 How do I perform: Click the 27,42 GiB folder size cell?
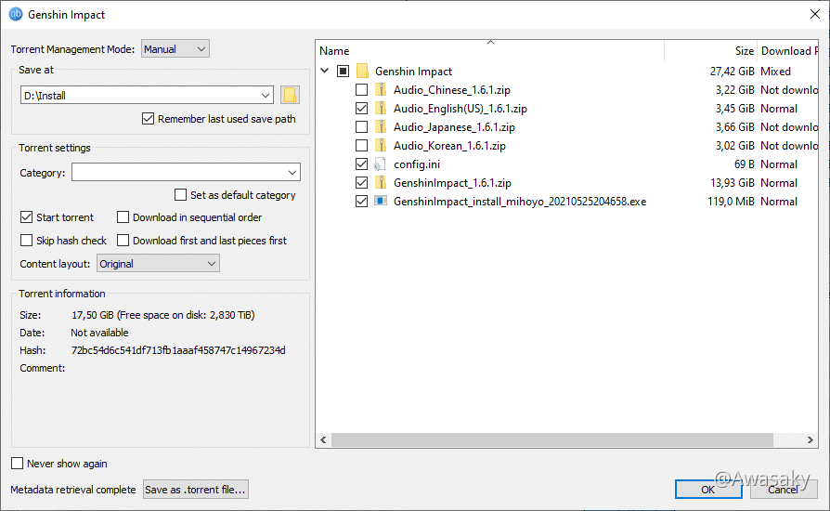[733, 71]
